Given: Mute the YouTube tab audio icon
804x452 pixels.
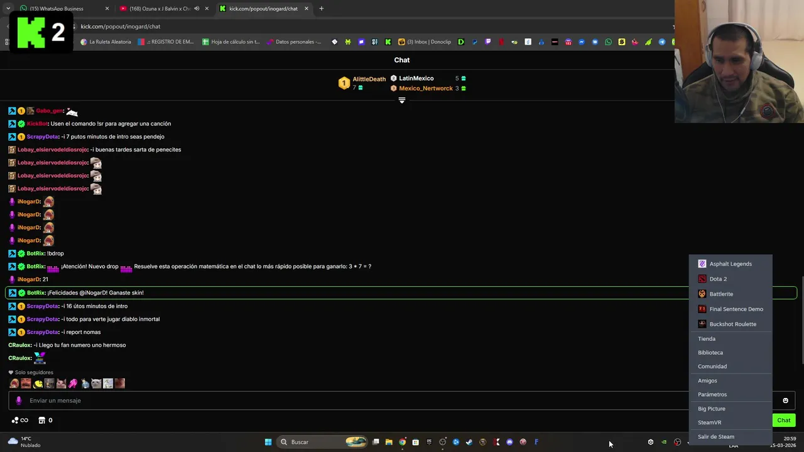Looking at the screenshot, I should (197, 9).
